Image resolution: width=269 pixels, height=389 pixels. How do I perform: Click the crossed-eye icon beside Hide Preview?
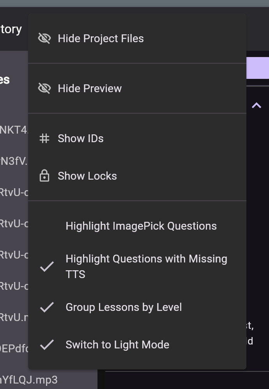point(44,88)
